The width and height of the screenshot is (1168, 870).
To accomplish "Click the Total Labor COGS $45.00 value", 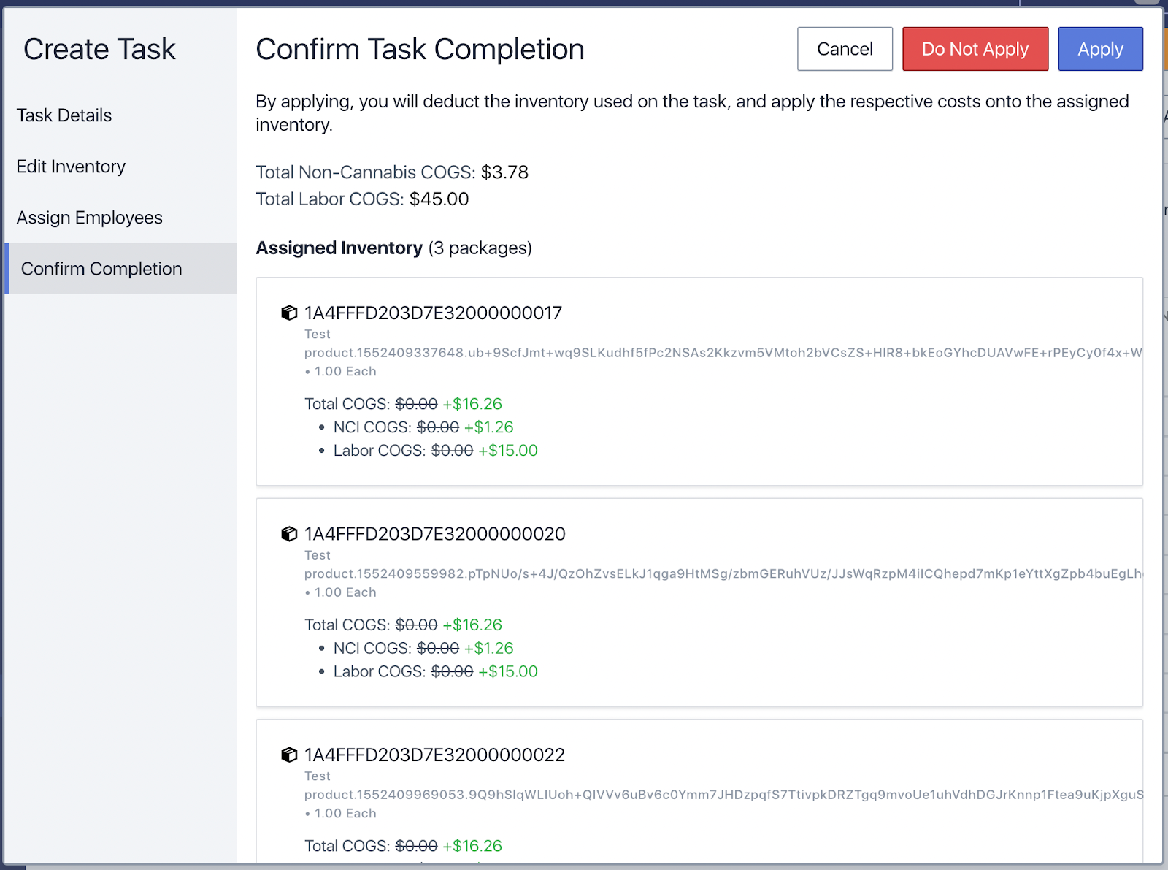I will click(x=439, y=199).
